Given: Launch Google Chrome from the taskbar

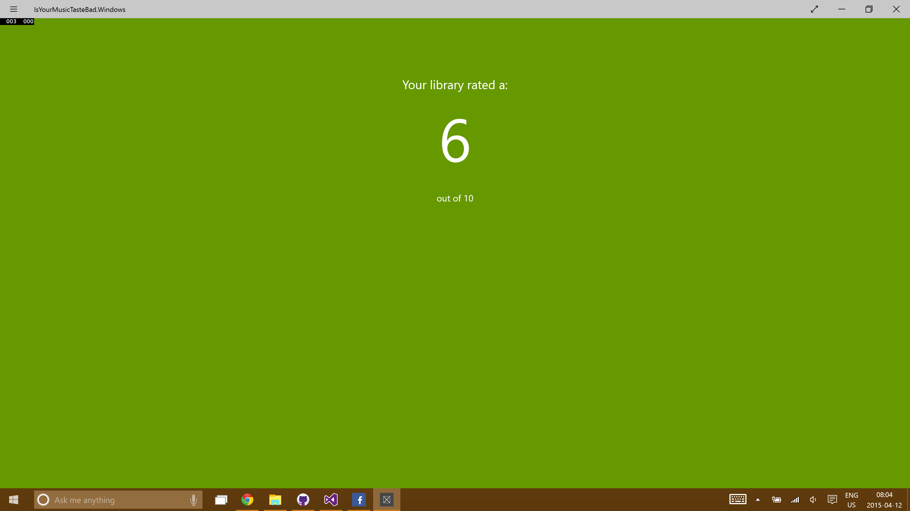Looking at the screenshot, I should [x=247, y=500].
